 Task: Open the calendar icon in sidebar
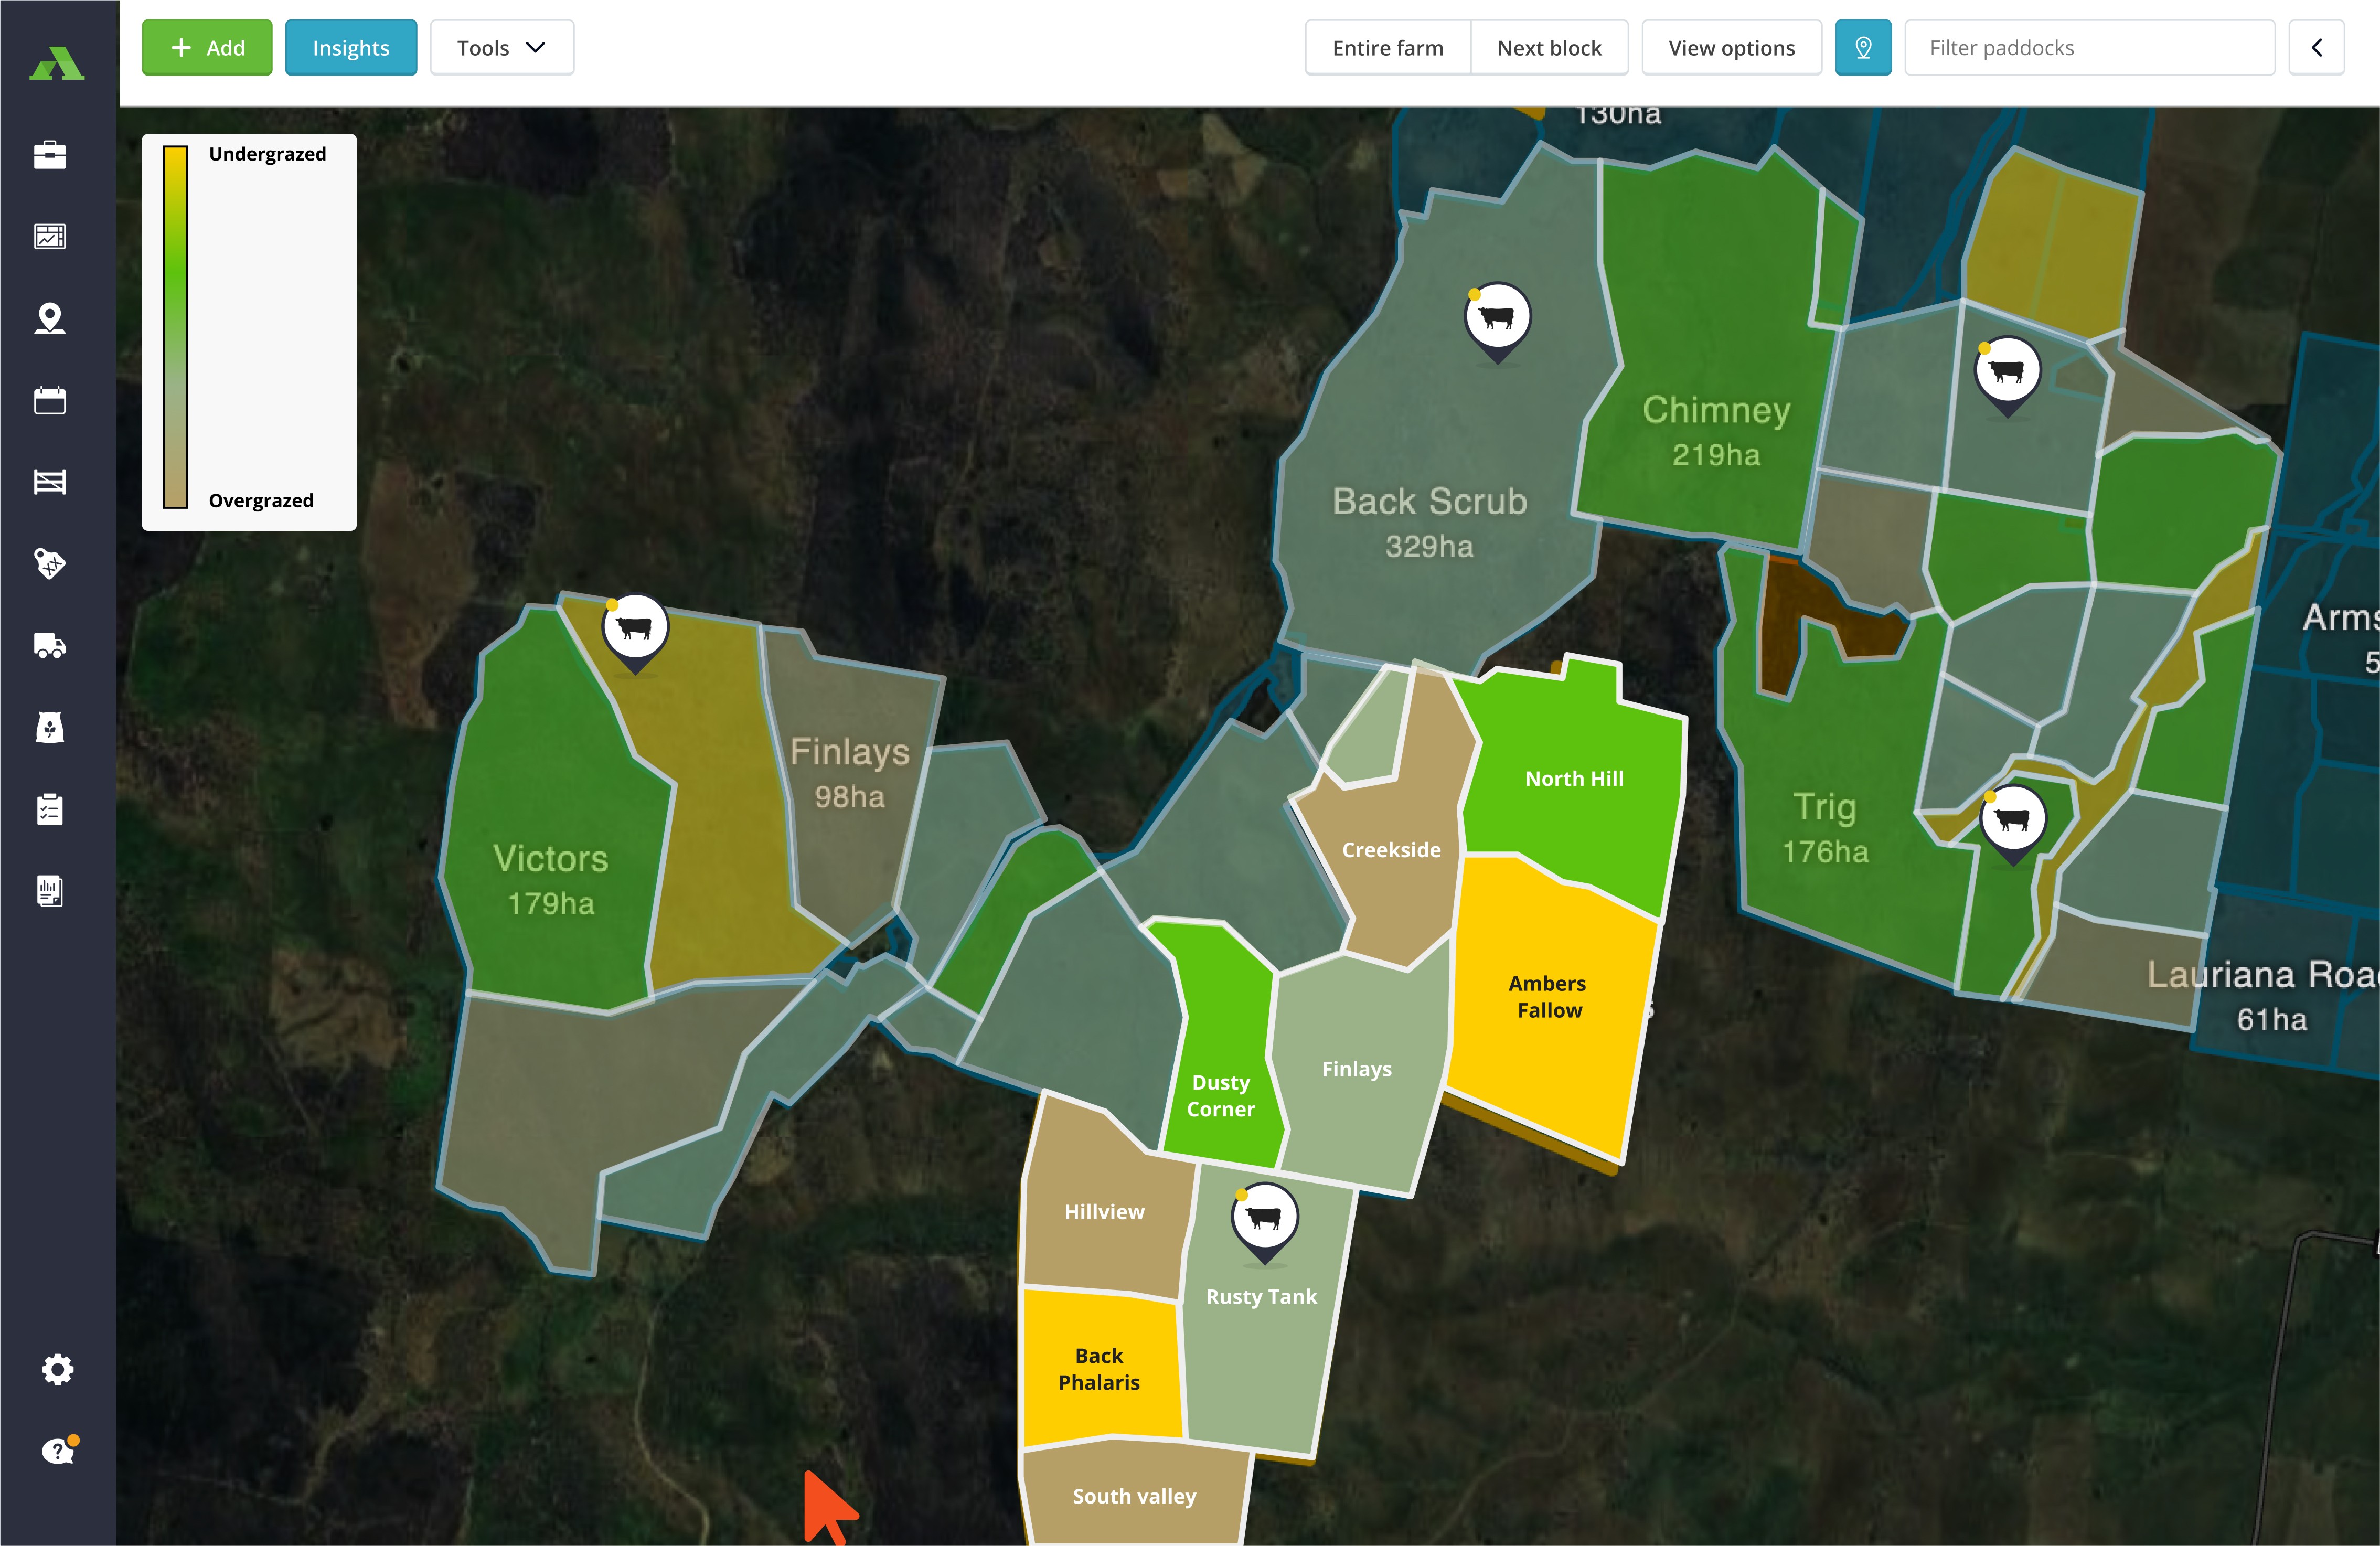[x=50, y=400]
